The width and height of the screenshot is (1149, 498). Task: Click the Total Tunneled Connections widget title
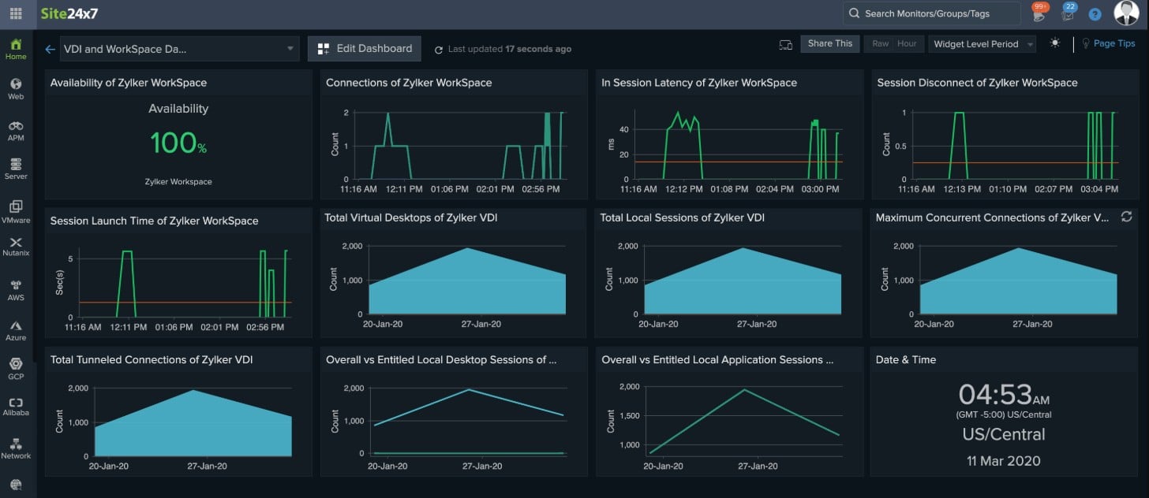(x=152, y=359)
